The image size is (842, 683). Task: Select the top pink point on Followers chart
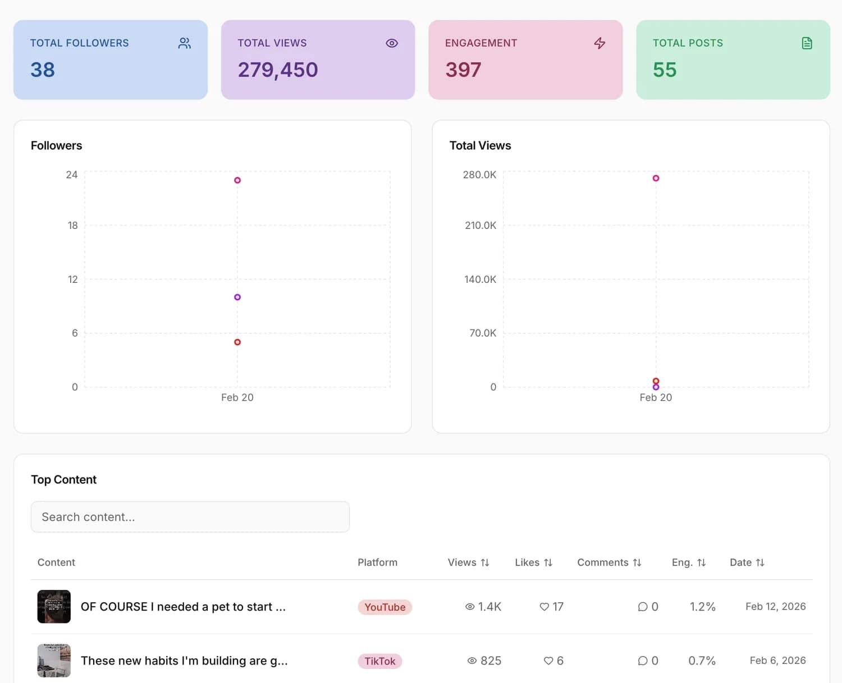(x=237, y=180)
